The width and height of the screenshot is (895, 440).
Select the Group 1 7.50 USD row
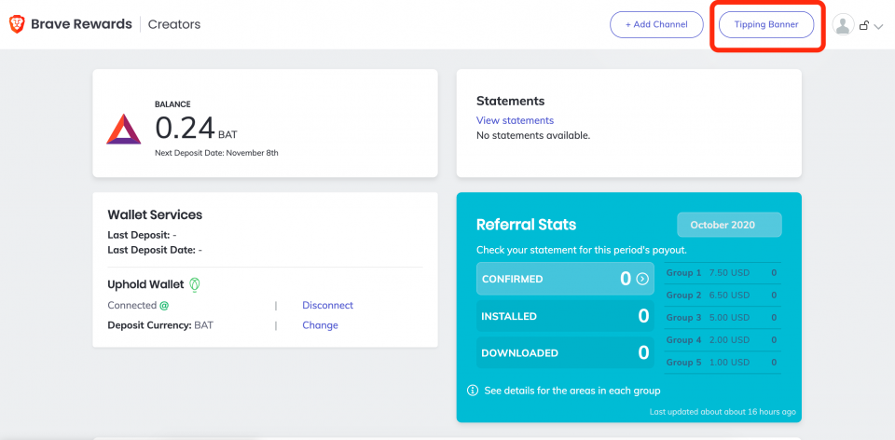(x=723, y=273)
